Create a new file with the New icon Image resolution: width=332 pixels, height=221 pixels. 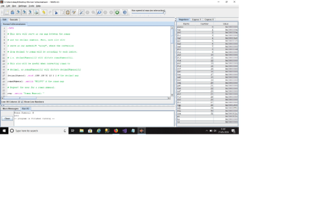(7, 12)
